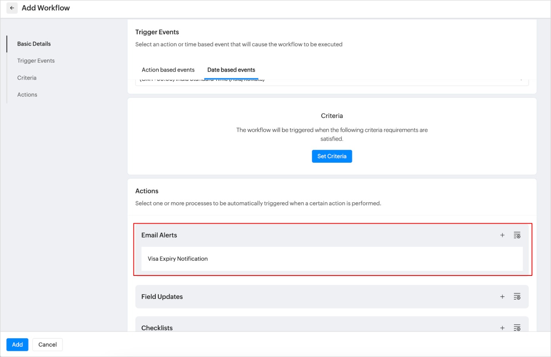Image resolution: width=551 pixels, height=357 pixels.
Task: Click the Field Updates section header
Action: point(162,296)
